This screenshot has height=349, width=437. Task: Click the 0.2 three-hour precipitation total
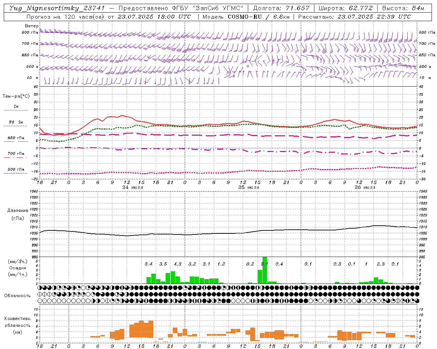coord(250,264)
